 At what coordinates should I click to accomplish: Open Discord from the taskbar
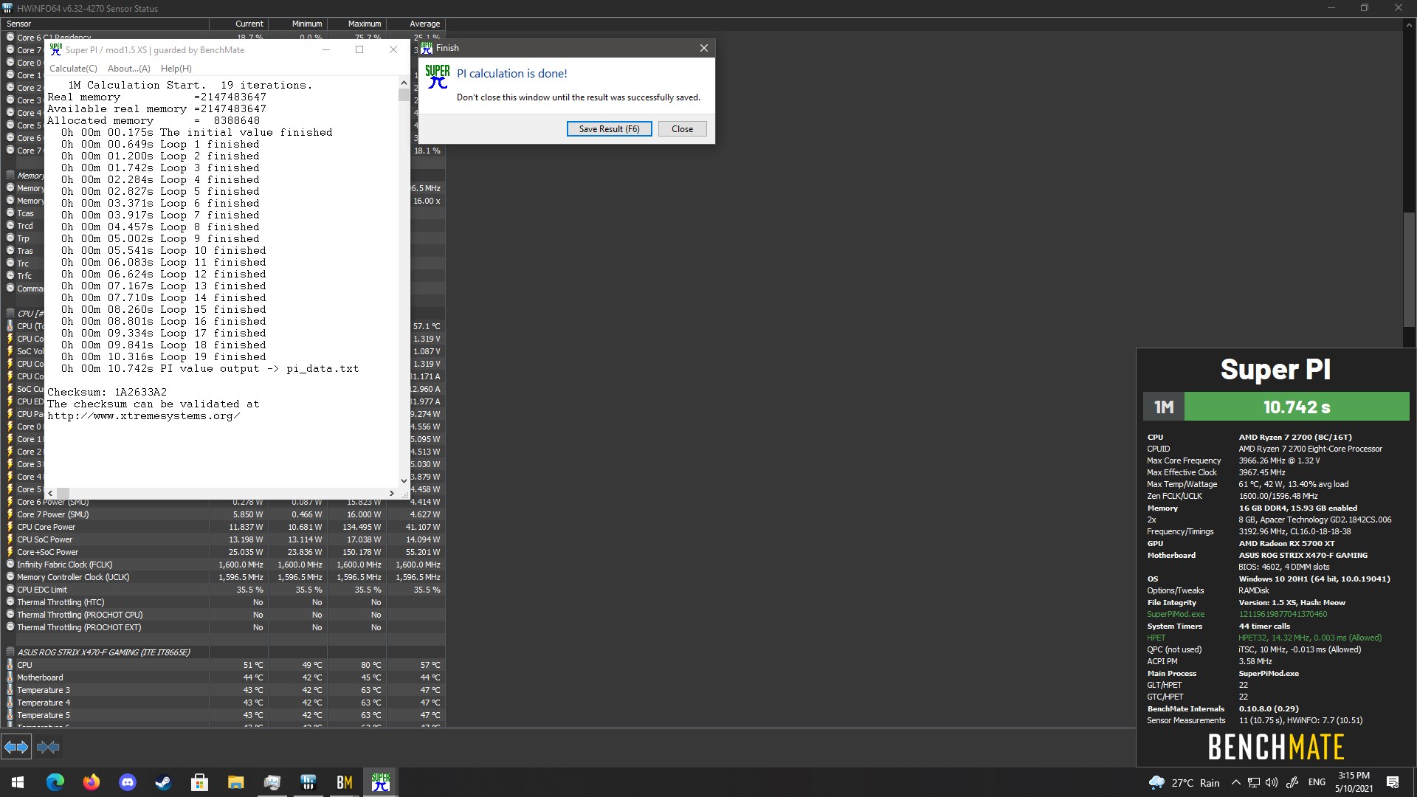(128, 782)
